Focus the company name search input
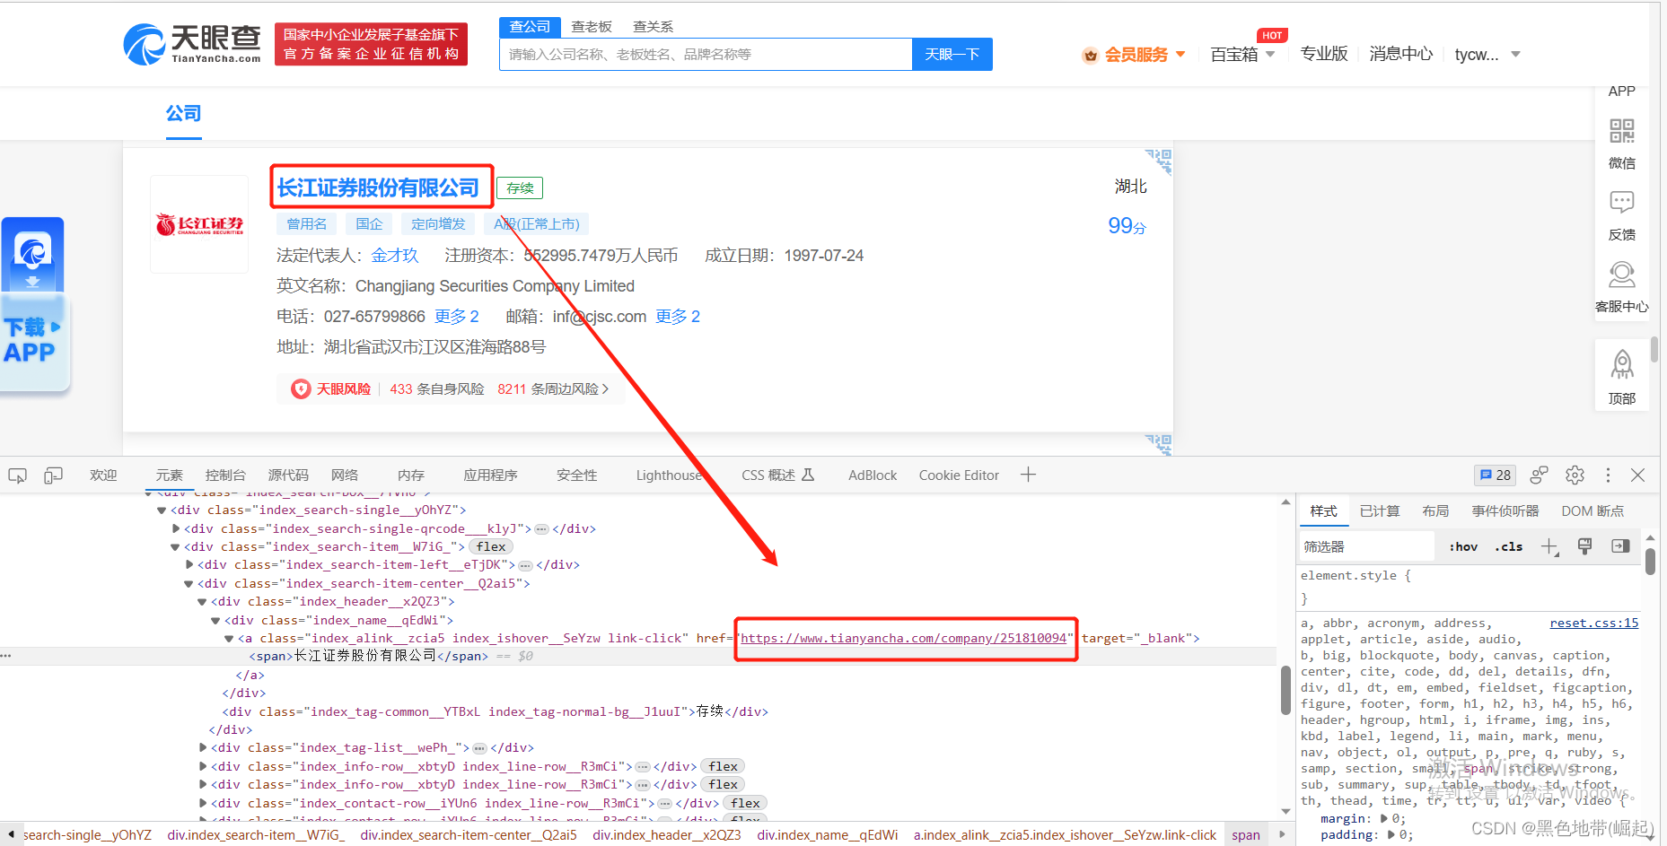 (706, 54)
